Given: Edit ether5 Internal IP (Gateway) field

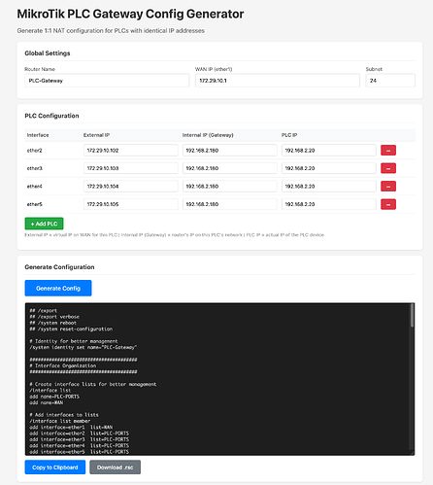Looking at the screenshot, I should click(x=230, y=204).
